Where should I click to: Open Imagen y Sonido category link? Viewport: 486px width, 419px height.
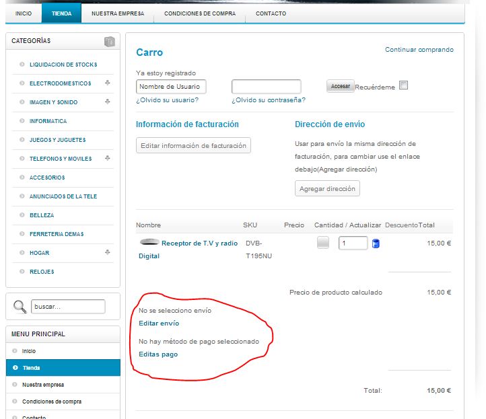coord(54,102)
